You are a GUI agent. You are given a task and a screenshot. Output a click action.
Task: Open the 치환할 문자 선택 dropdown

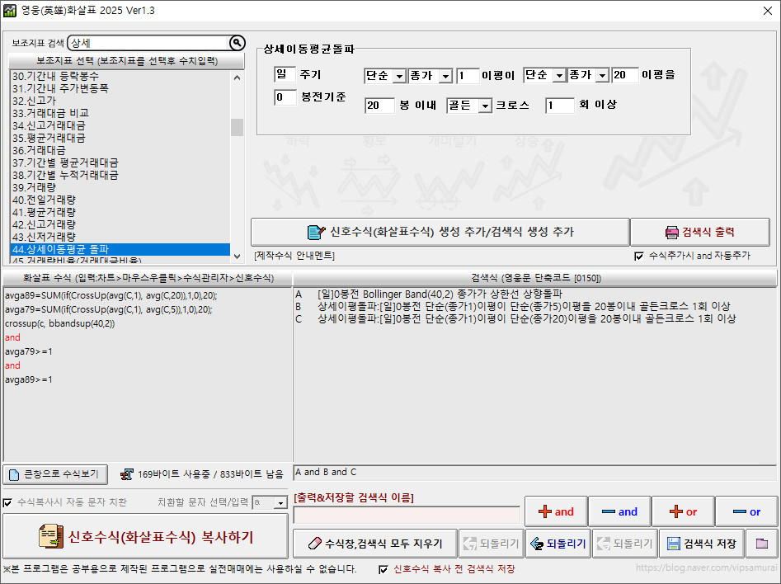coord(280,502)
